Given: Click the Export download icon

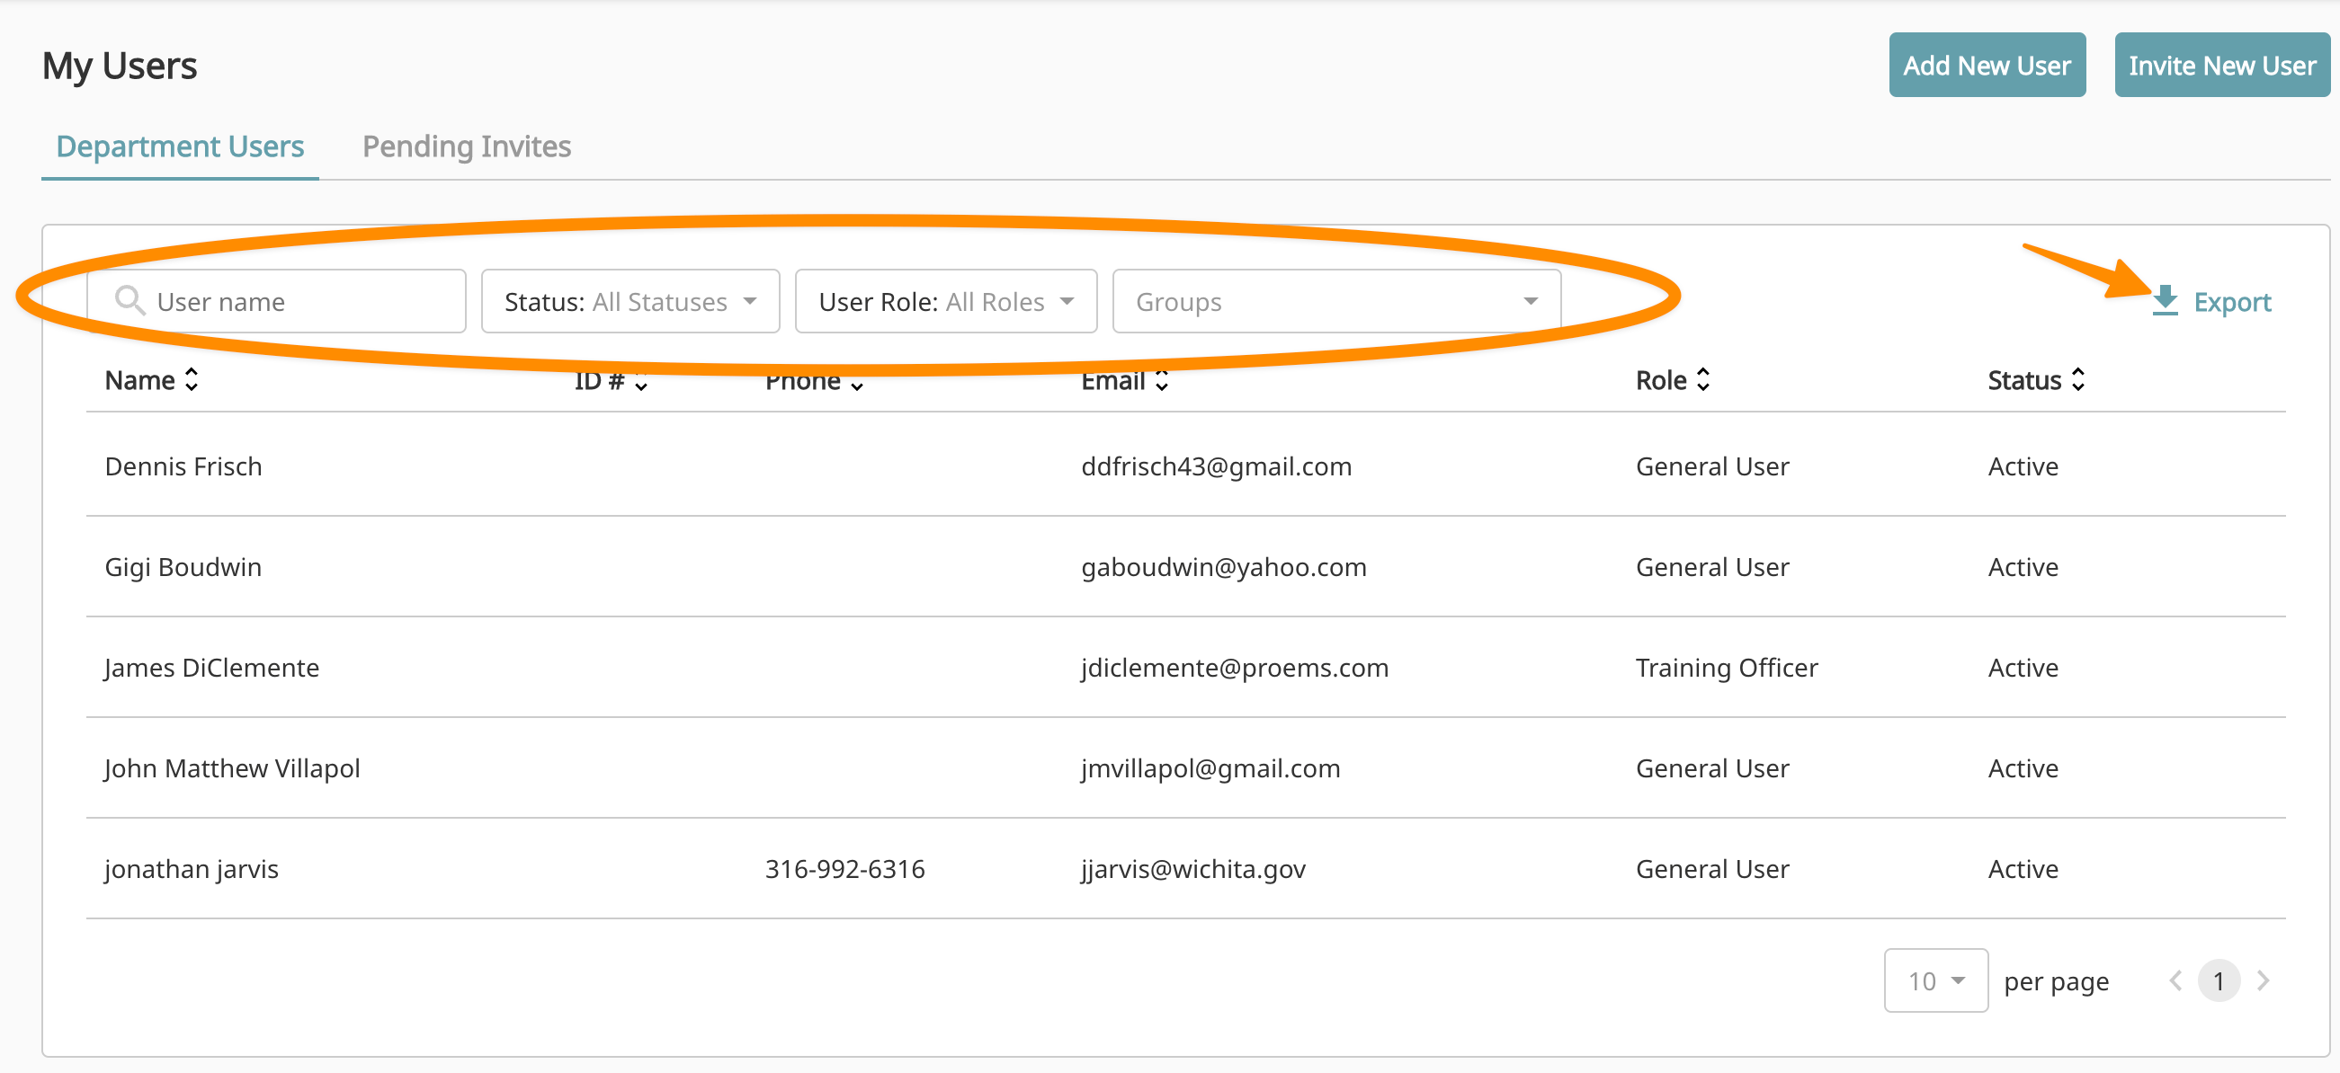Looking at the screenshot, I should (2165, 300).
